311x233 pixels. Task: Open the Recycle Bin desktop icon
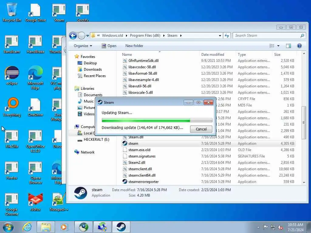pos(12,12)
